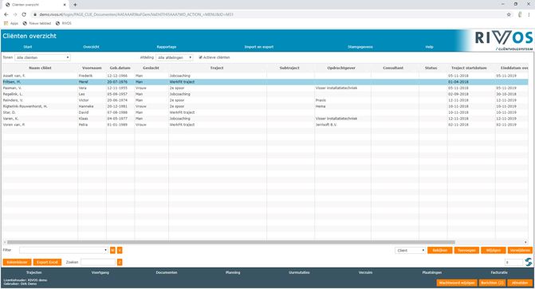
Task: Select the Pasman, V. client row
Action: 266,88
